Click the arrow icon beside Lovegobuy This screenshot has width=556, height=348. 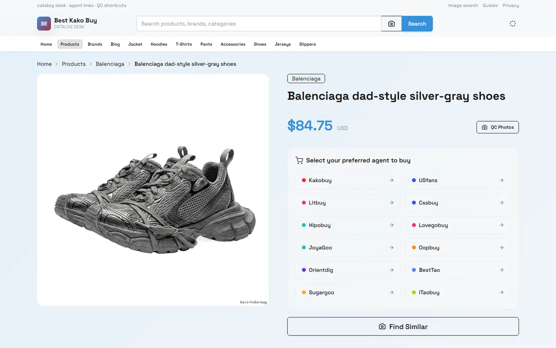point(501,225)
